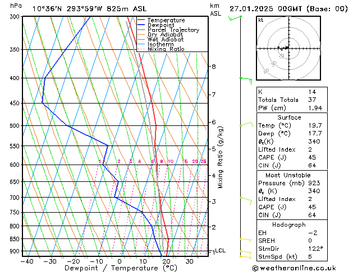Click the EH value -2
This screenshot has width=353, height=272.
[x=313, y=233]
